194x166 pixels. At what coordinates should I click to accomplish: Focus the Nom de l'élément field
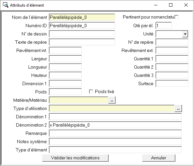coord(82,17)
